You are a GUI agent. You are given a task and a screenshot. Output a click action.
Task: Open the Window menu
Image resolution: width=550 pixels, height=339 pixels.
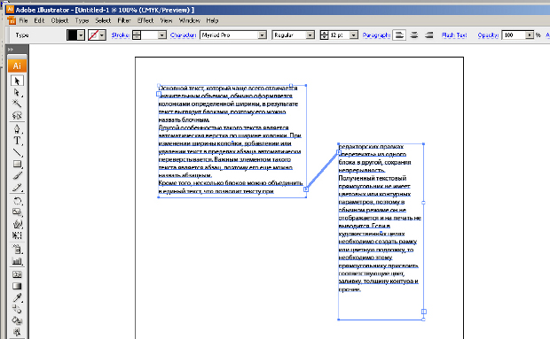(190, 20)
